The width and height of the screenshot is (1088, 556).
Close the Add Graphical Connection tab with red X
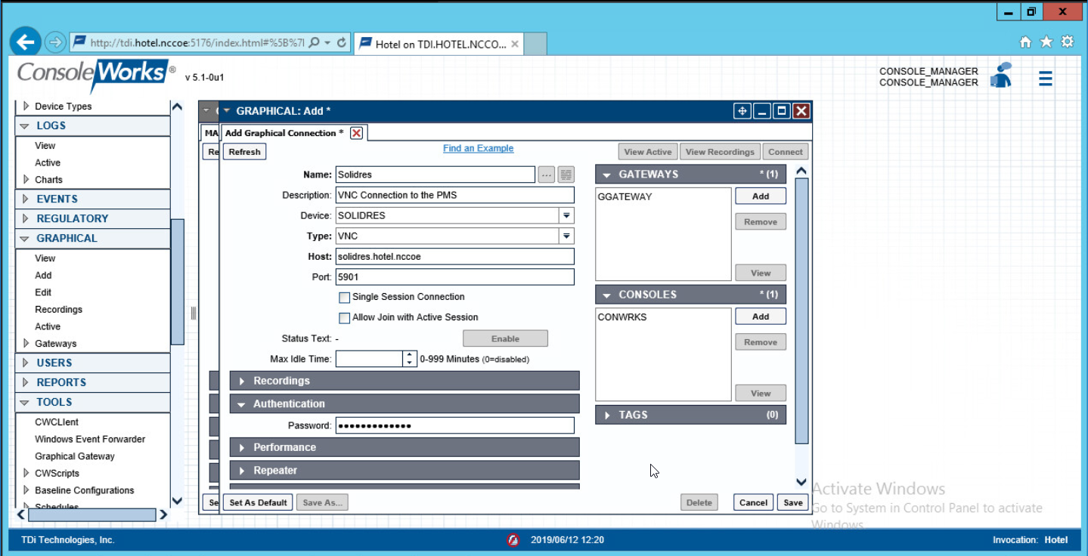pos(357,133)
